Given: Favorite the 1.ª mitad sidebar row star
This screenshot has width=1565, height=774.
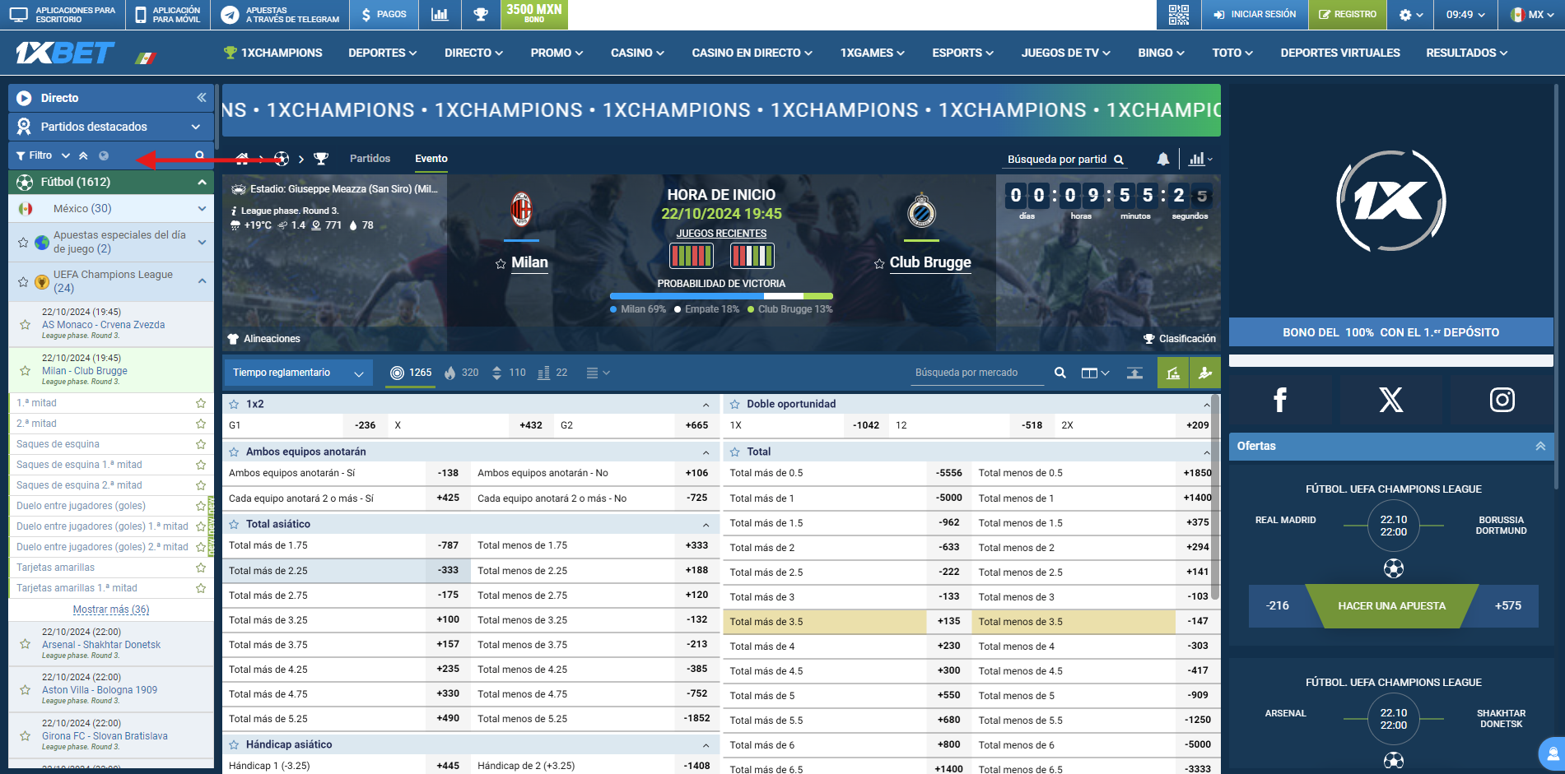Looking at the screenshot, I should coord(200,403).
